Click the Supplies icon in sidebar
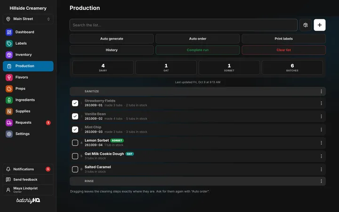Image resolution: width=339 pixels, height=212 pixels. 9,111
